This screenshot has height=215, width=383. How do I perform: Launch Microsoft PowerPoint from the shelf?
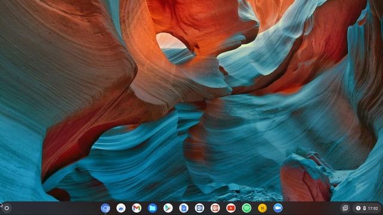(x=215, y=208)
